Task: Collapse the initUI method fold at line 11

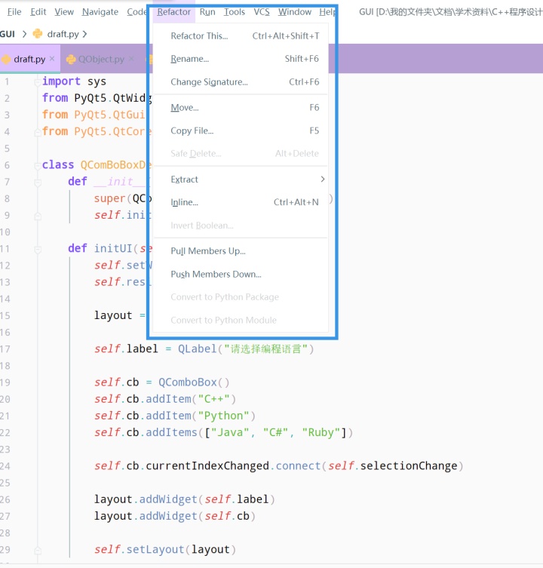Action: click(x=38, y=250)
